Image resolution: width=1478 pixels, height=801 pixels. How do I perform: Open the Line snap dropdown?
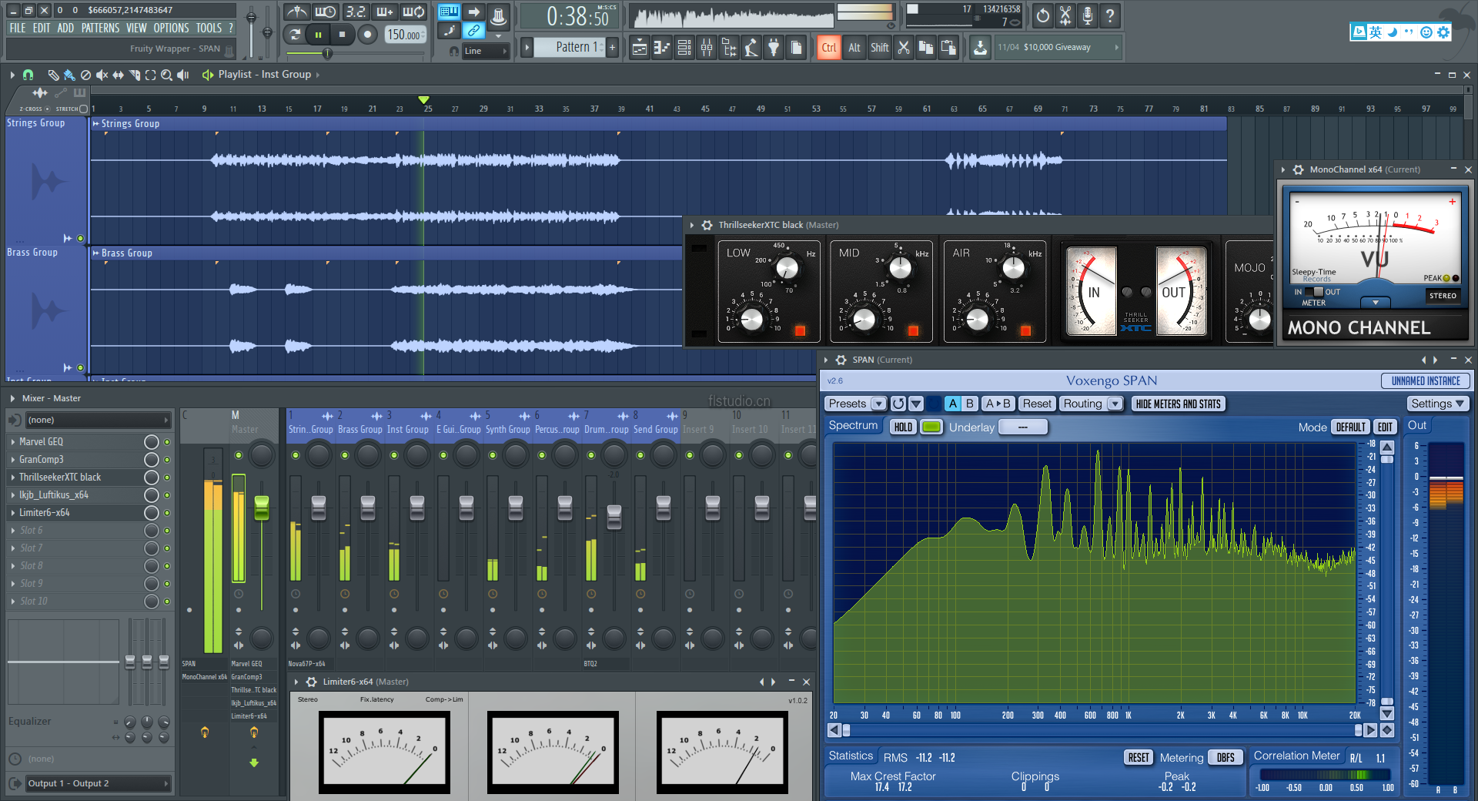(x=487, y=51)
